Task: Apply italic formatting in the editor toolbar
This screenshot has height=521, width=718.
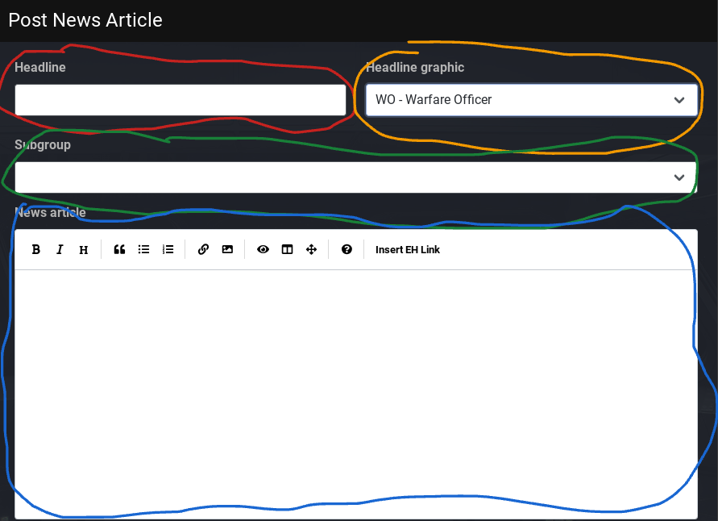Action: pos(60,250)
